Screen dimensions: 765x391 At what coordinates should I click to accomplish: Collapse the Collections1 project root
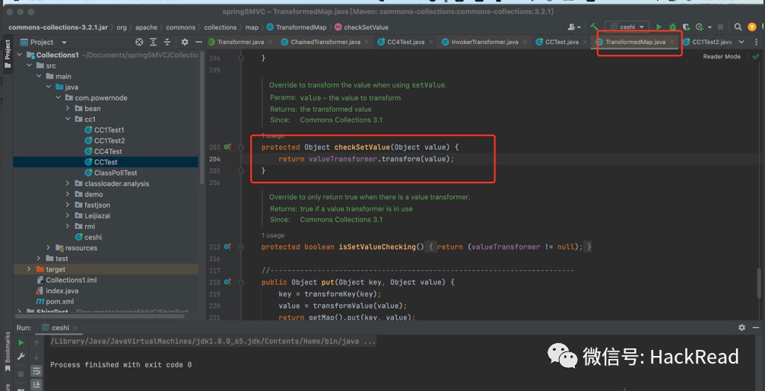point(18,56)
